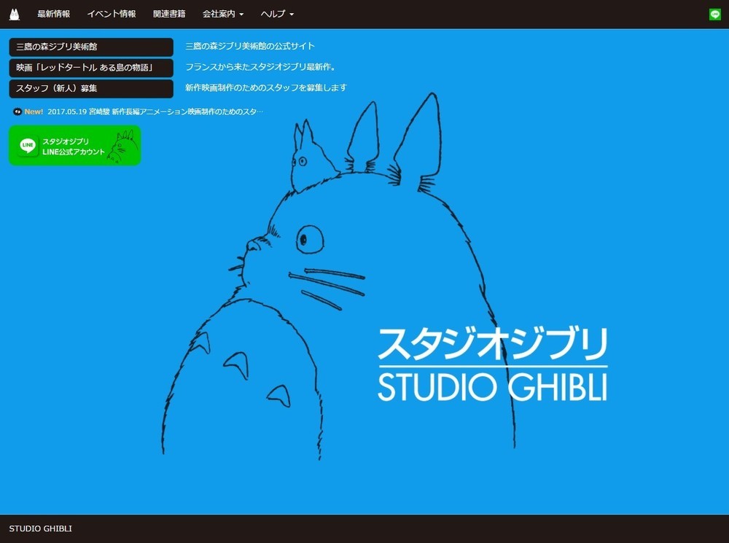Select イベント情報 in the navigation bar
729x543 pixels.
click(x=110, y=13)
